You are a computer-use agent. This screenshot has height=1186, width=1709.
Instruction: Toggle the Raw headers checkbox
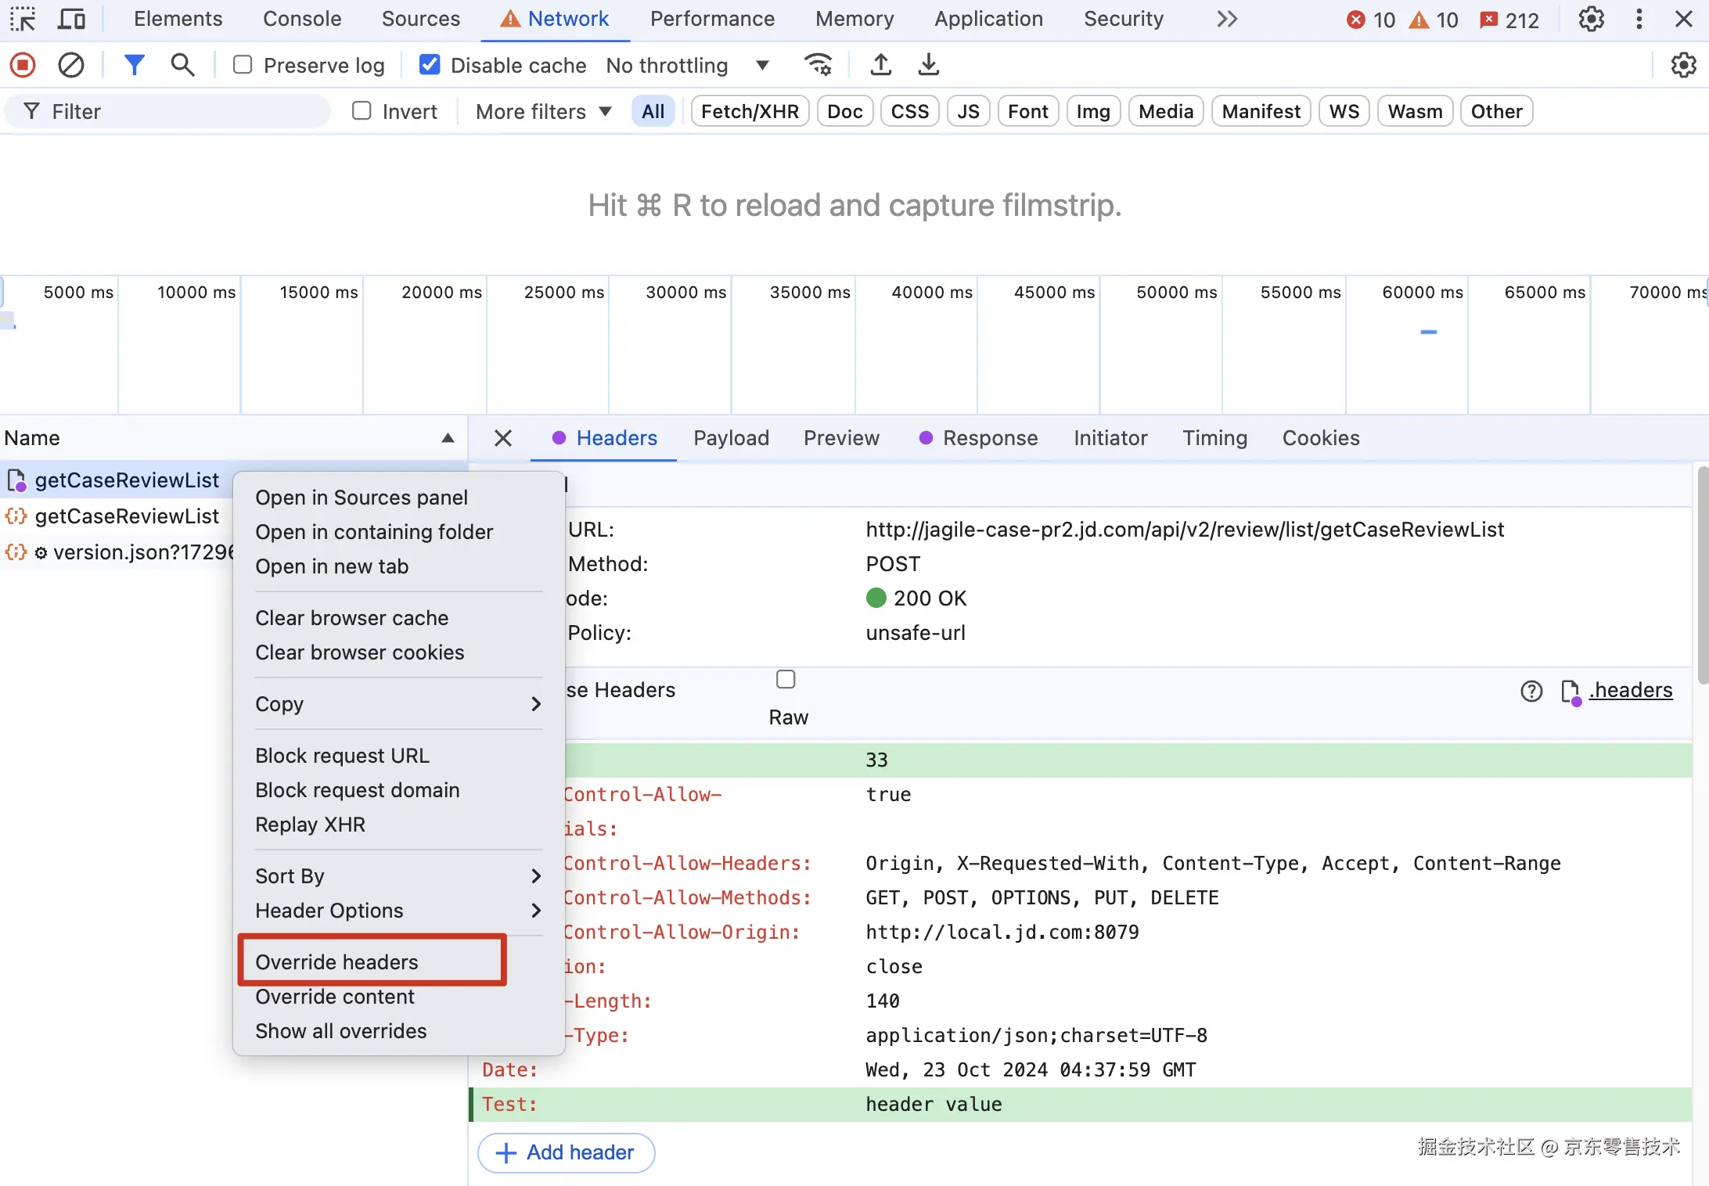pos(786,679)
